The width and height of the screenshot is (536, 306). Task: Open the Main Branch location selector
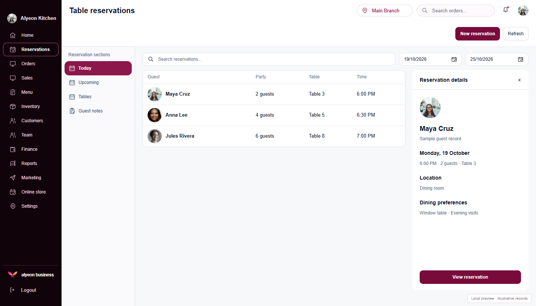(385, 10)
